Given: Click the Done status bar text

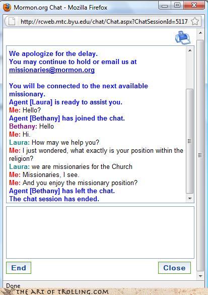Looking at the screenshot, I should tap(13, 285).
